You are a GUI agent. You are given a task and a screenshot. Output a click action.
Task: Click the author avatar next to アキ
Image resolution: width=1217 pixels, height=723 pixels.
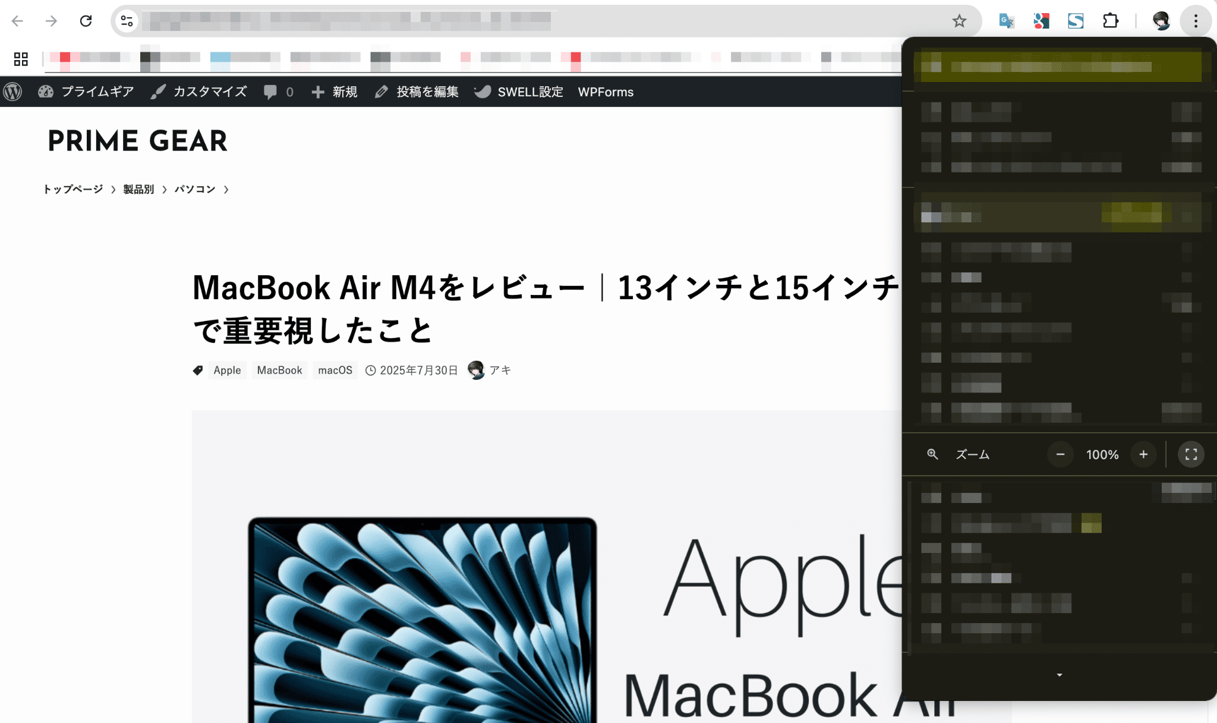click(x=476, y=370)
